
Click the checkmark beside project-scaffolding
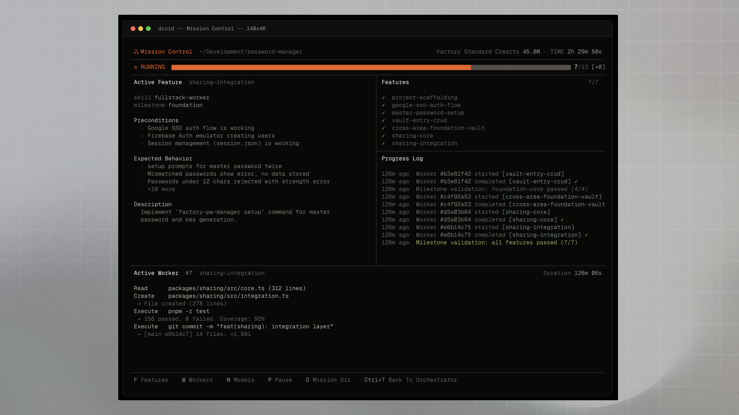pos(383,98)
